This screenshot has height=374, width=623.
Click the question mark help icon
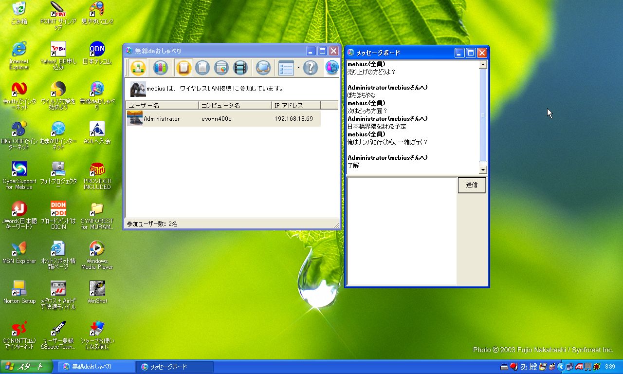click(310, 68)
